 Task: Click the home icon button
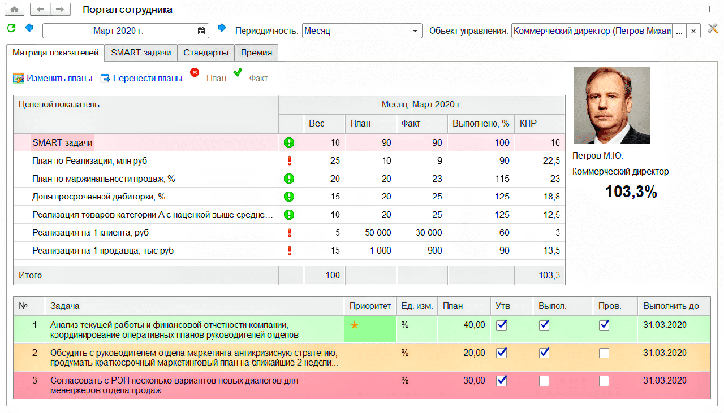coord(14,10)
